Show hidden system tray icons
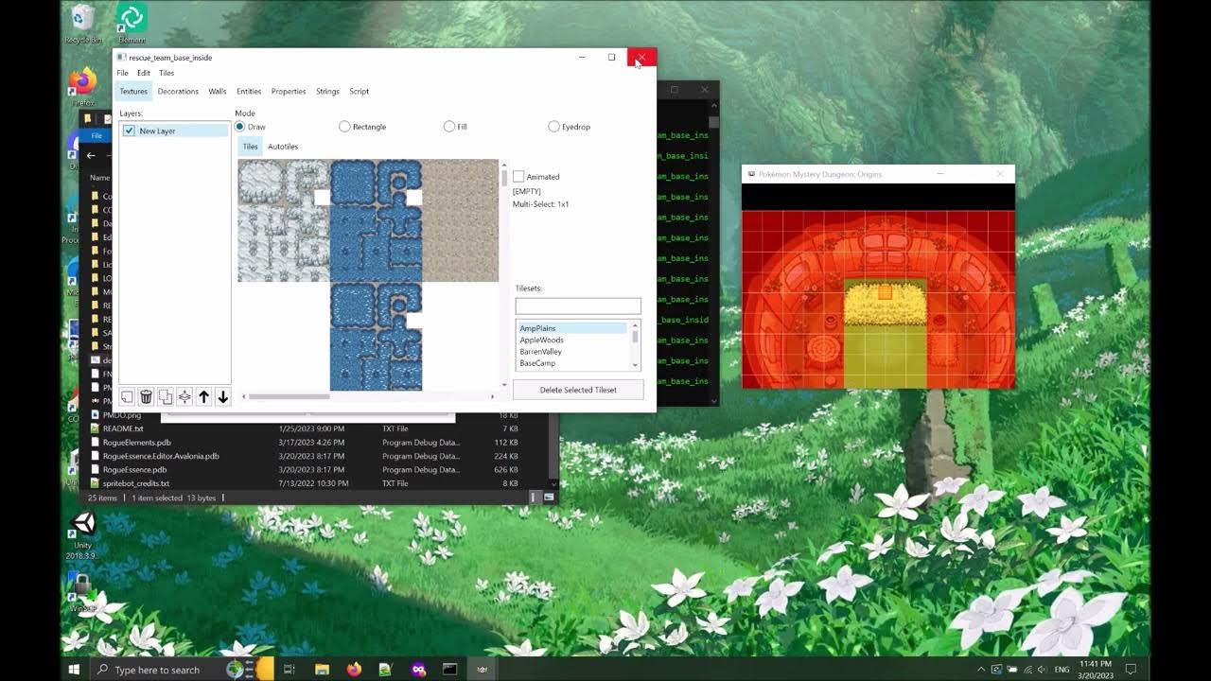This screenshot has width=1211, height=681. pos(980,670)
